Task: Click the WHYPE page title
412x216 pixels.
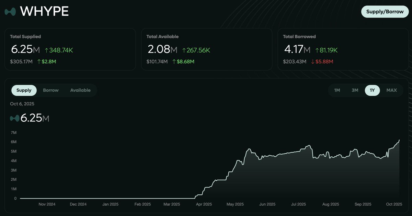Action: [x=44, y=12]
